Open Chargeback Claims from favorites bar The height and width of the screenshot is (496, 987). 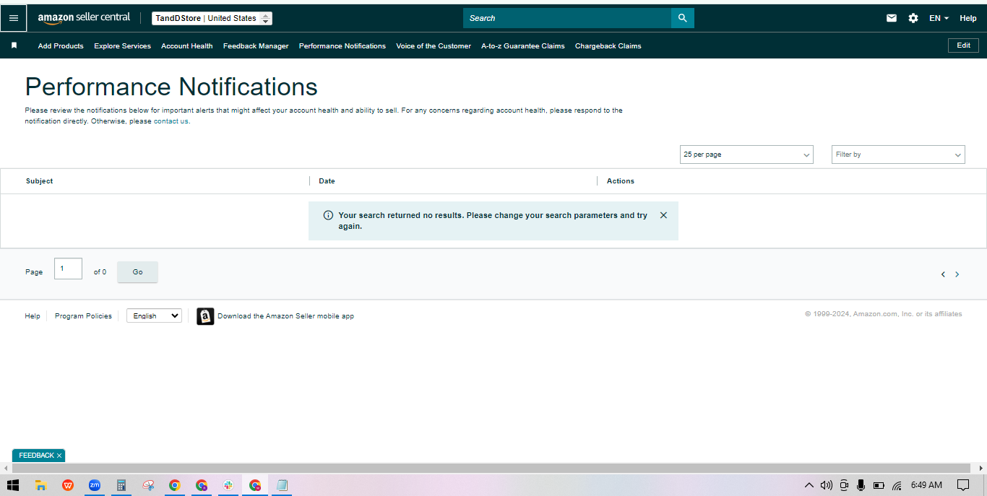[608, 45]
